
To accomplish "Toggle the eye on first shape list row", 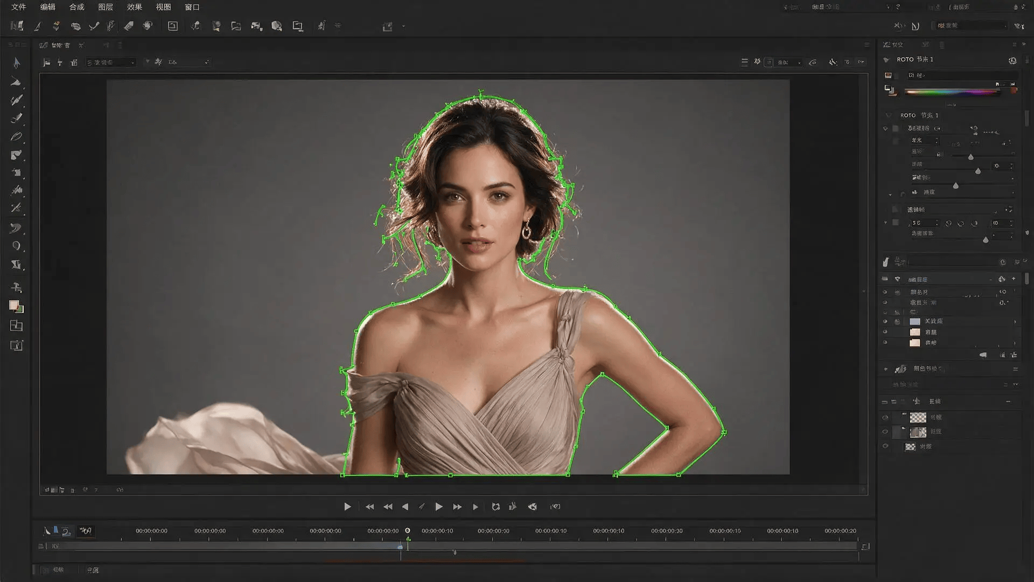I will pos(885,292).
